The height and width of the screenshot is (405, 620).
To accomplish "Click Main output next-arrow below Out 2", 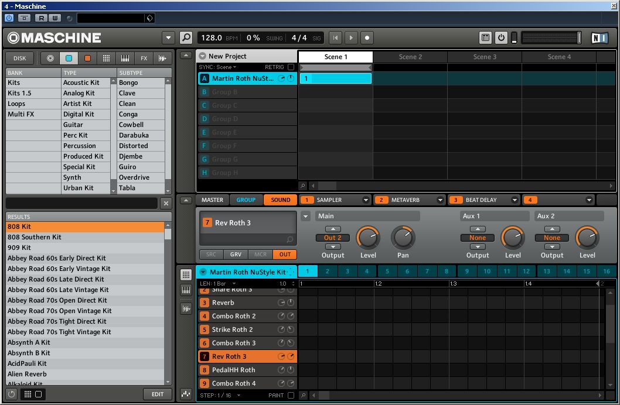I will click(x=333, y=247).
